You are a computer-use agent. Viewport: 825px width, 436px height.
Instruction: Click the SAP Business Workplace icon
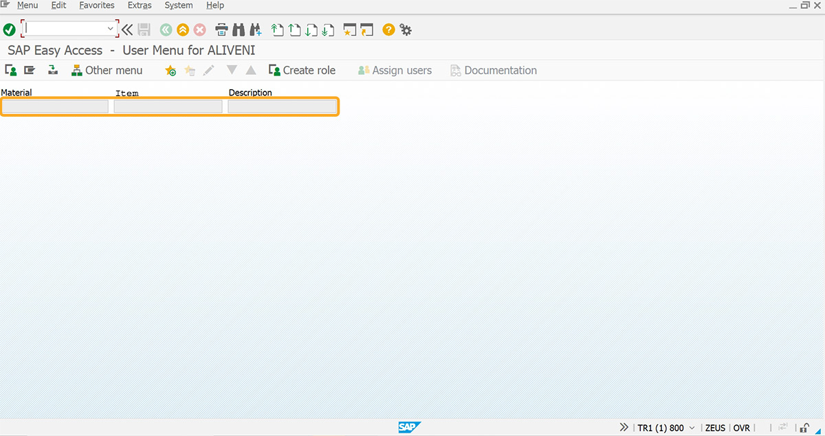[x=53, y=70]
